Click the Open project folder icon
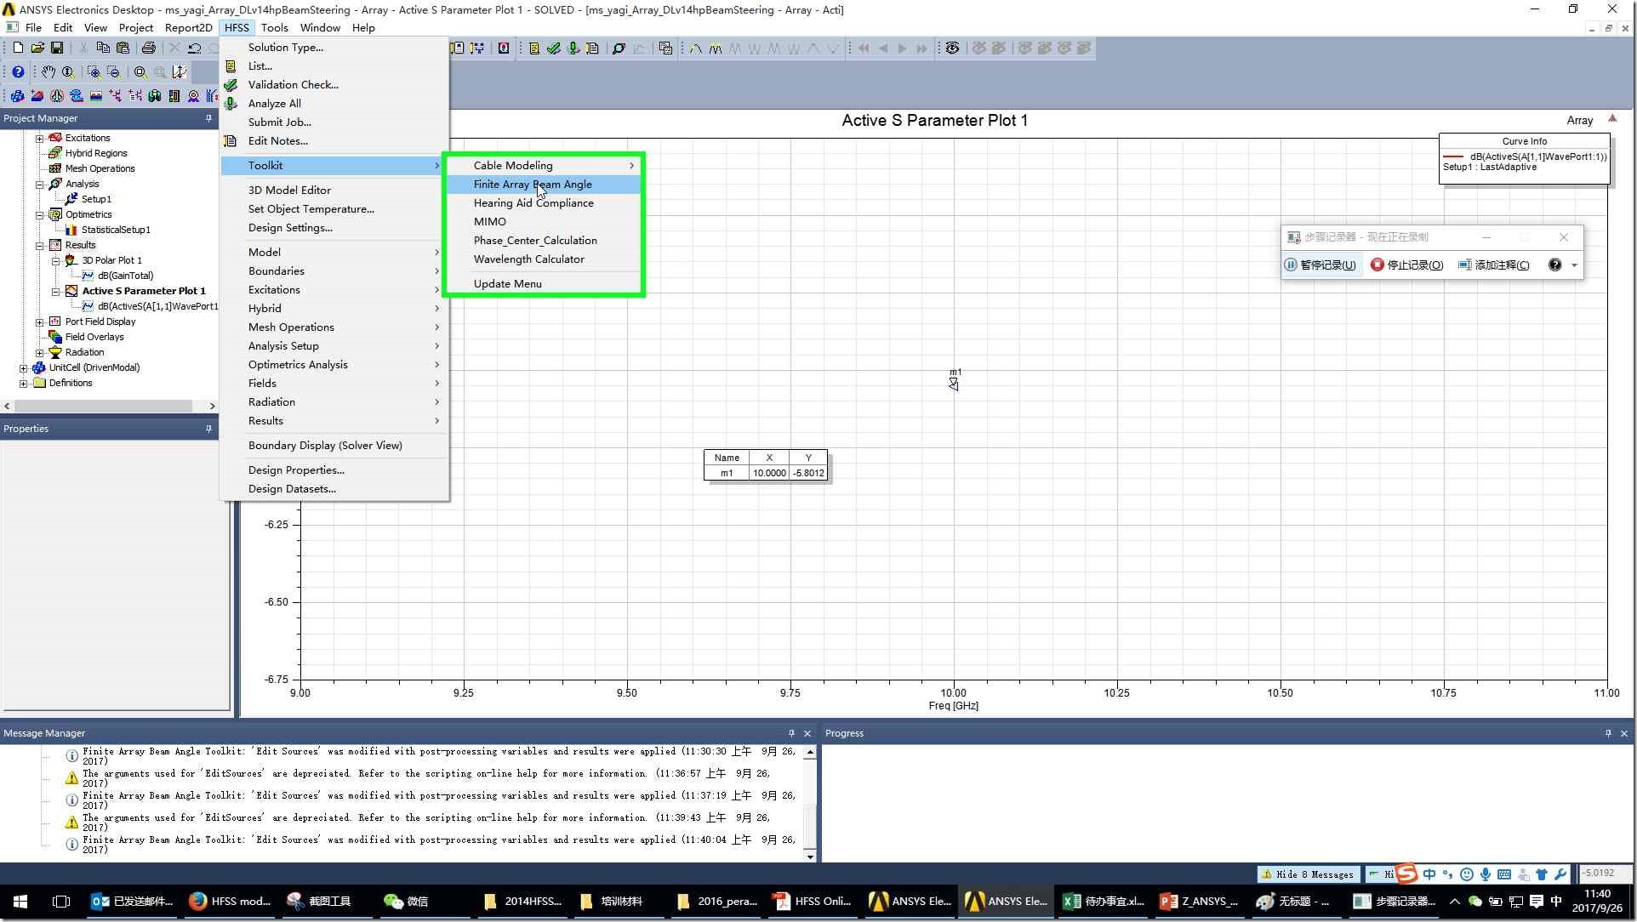The image size is (1637, 922). (37, 48)
